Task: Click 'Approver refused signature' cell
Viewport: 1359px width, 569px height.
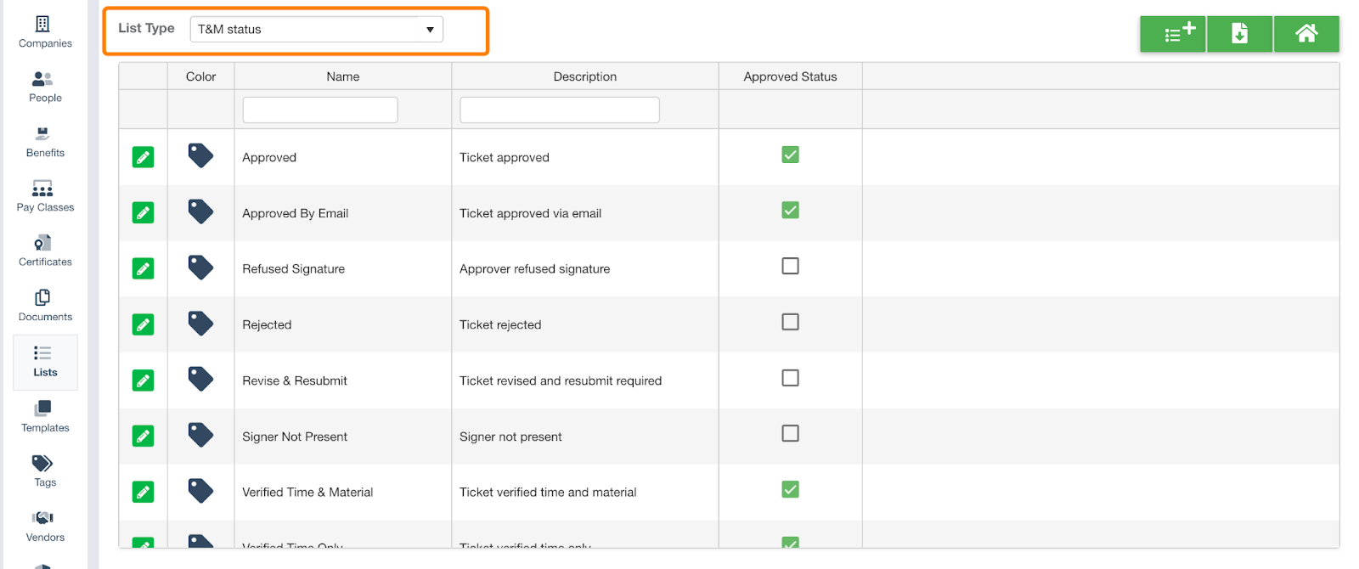Action: point(534,268)
